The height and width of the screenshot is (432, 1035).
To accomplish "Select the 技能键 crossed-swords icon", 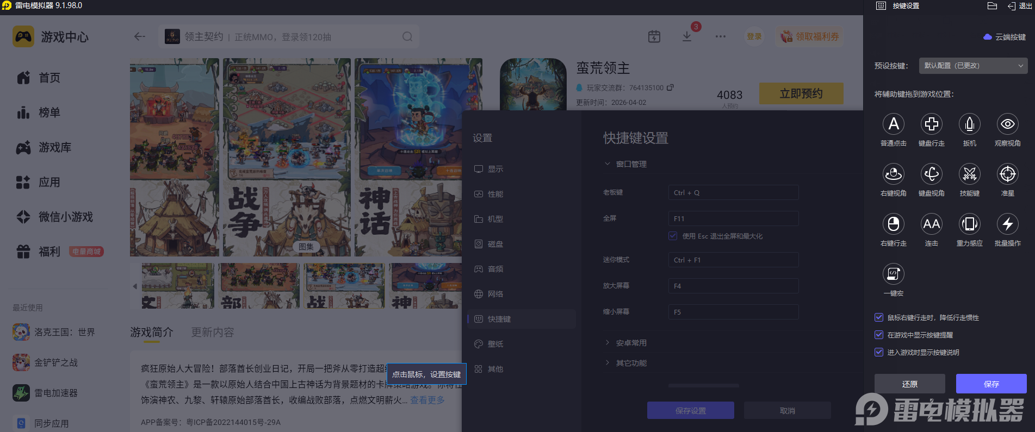I will (x=969, y=174).
